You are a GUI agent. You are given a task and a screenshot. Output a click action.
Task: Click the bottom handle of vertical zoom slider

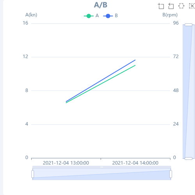click(x=188, y=158)
